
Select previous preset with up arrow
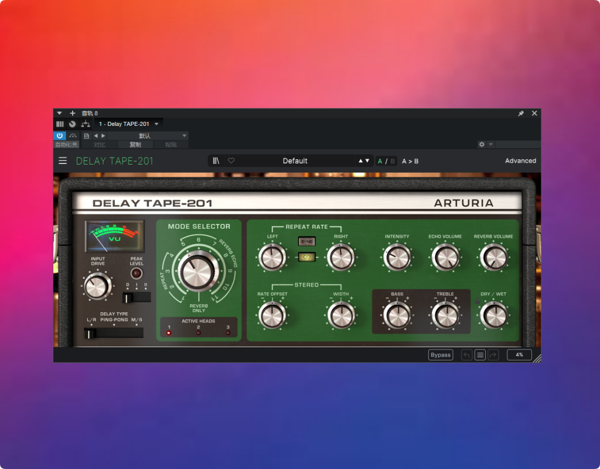(x=360, y=161)
